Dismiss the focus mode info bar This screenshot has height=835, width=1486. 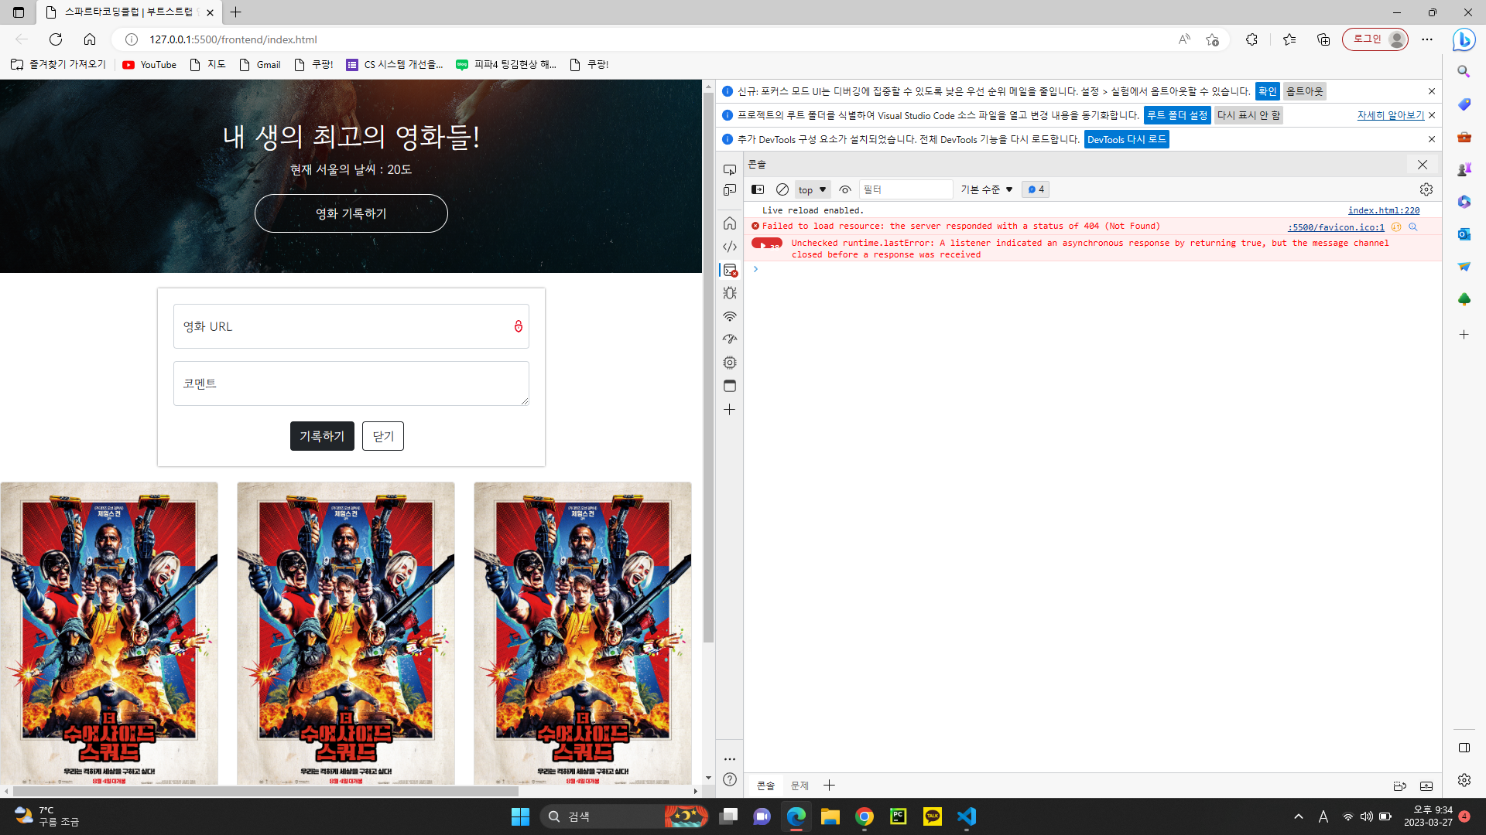pyautogui.click(x=1431, y=91)
